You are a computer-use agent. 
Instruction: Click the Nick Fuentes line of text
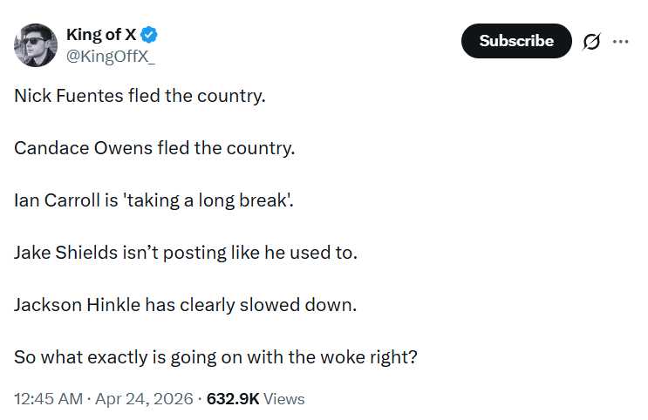pos(139,96)
